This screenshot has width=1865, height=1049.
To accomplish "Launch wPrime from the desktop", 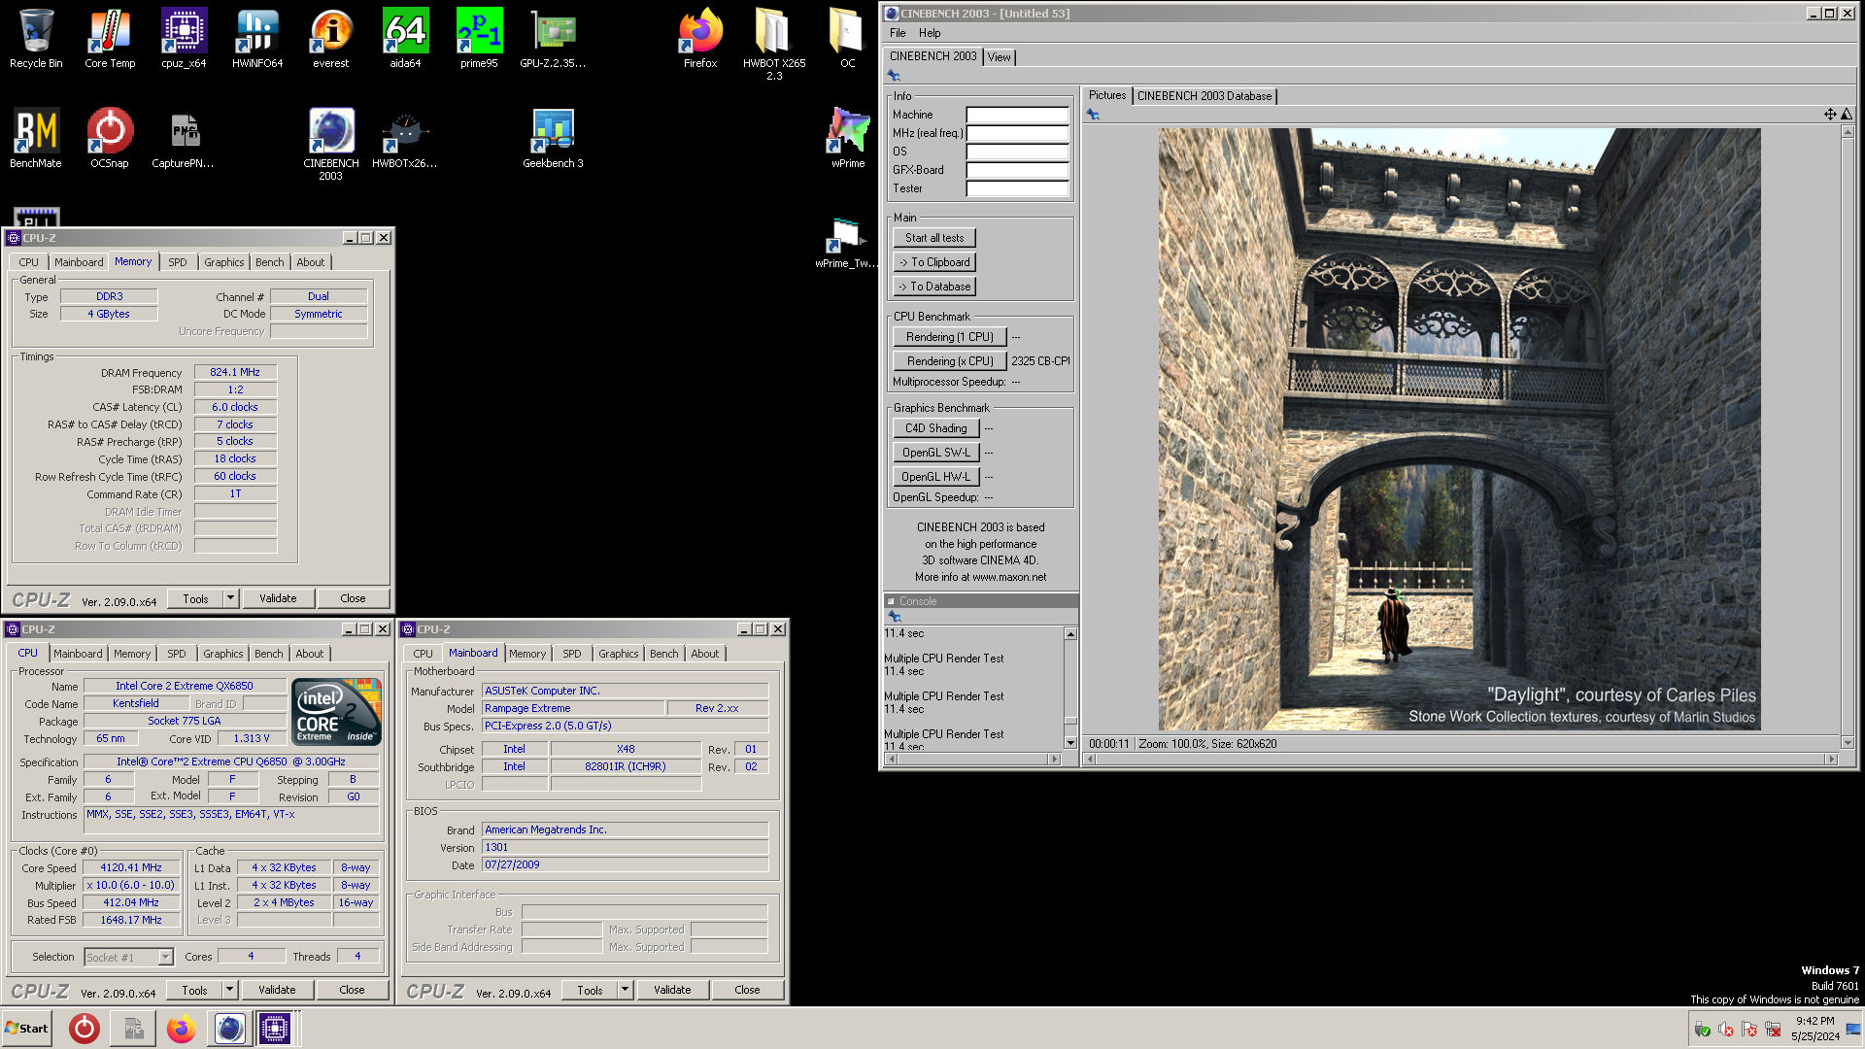I will click(x=847, y=138).
